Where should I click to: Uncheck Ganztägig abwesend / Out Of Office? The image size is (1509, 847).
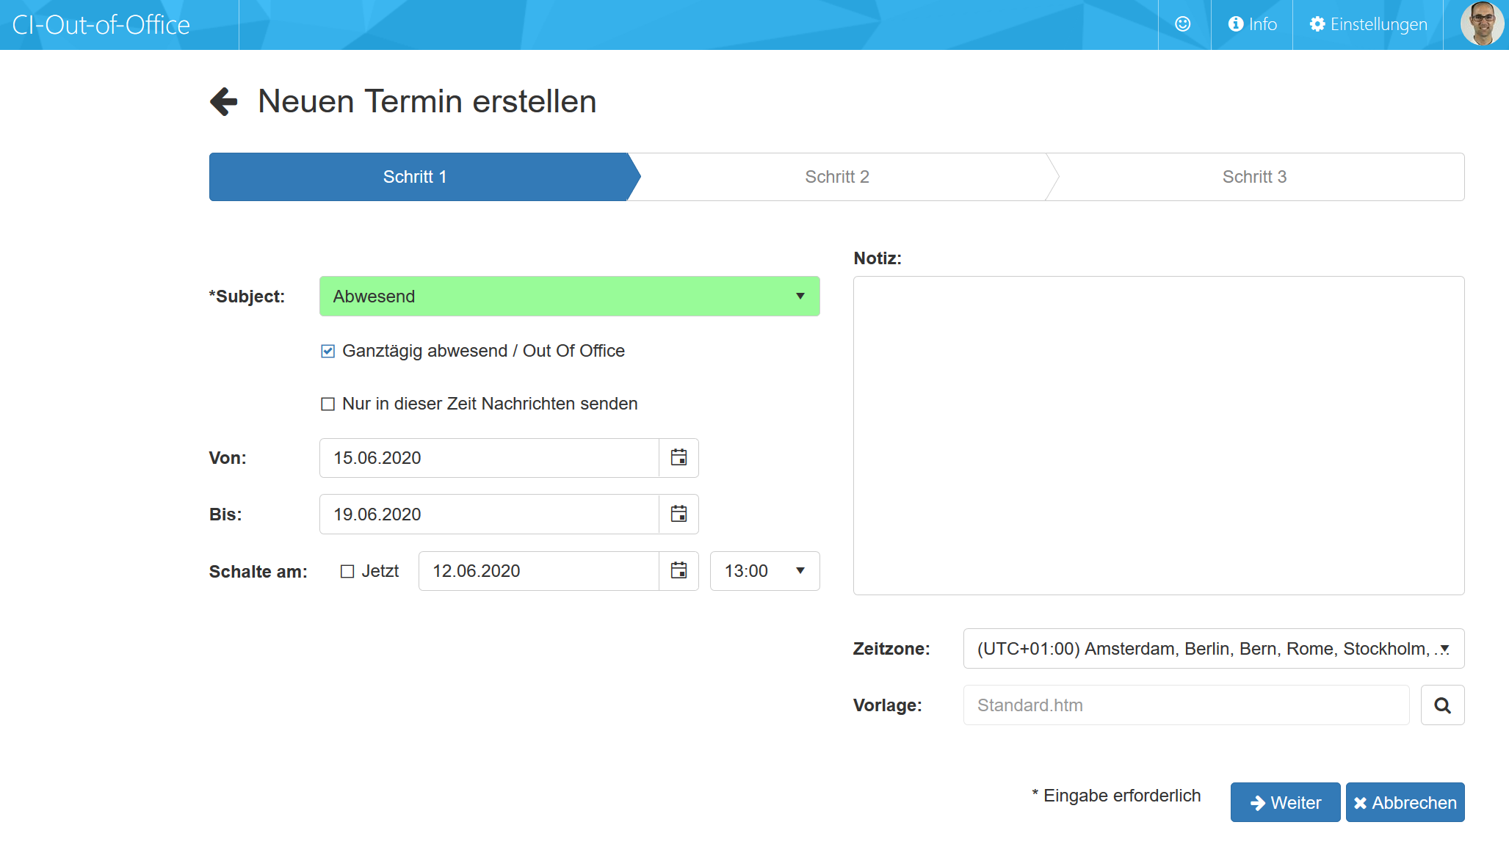tap(328, 351)
